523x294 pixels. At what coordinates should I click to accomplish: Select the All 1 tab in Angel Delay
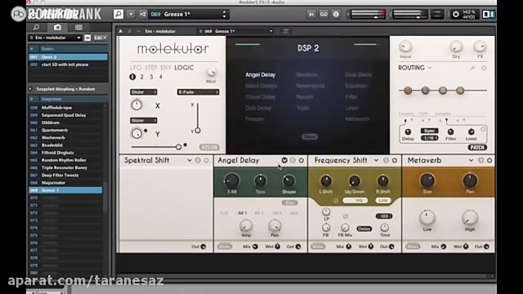pos(242,213)
